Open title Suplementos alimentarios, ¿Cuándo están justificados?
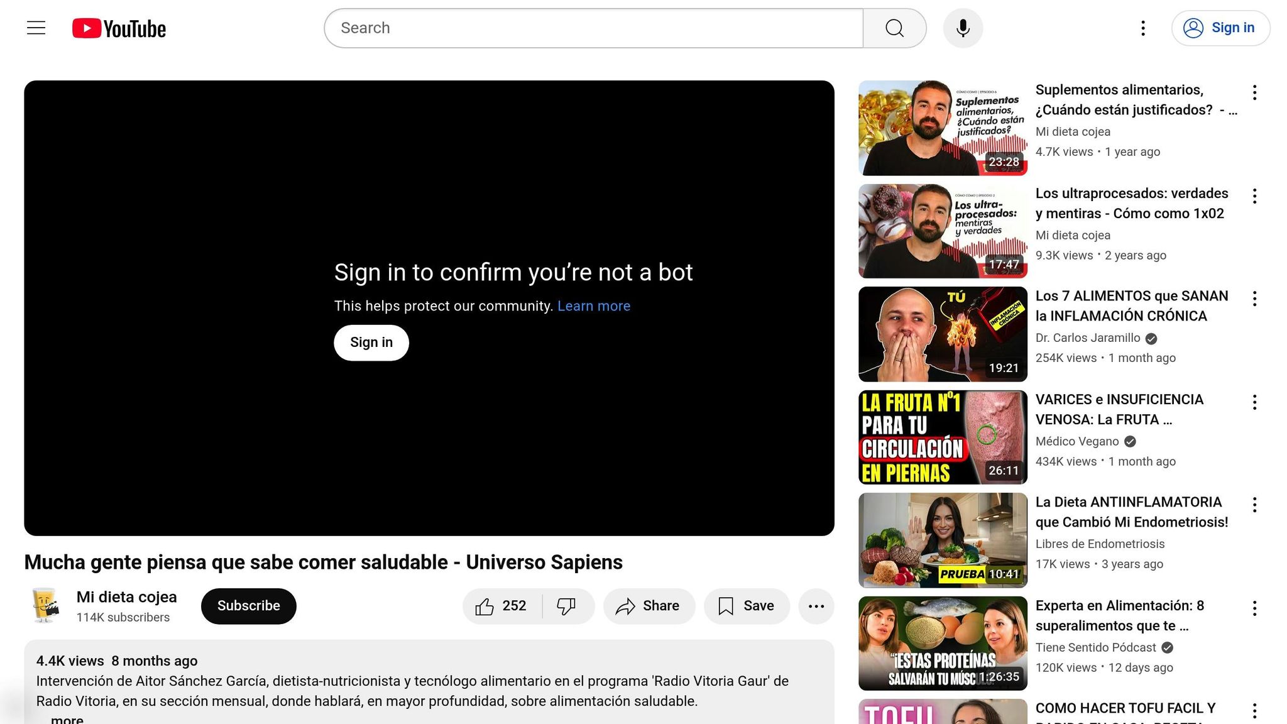 (x=1136, y=100)
